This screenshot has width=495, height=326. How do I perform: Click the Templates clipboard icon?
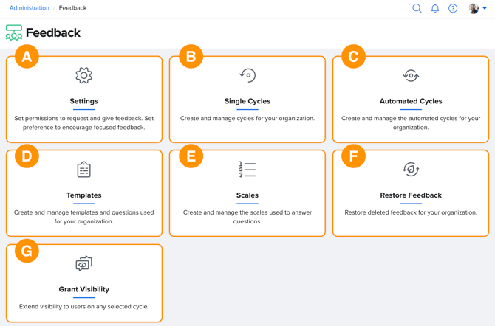click(84, 170)
